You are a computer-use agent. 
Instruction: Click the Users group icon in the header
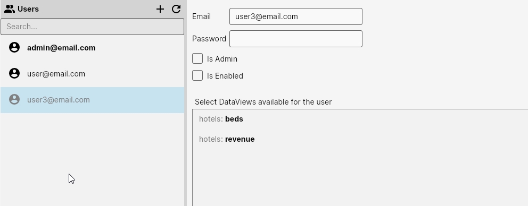10,9
